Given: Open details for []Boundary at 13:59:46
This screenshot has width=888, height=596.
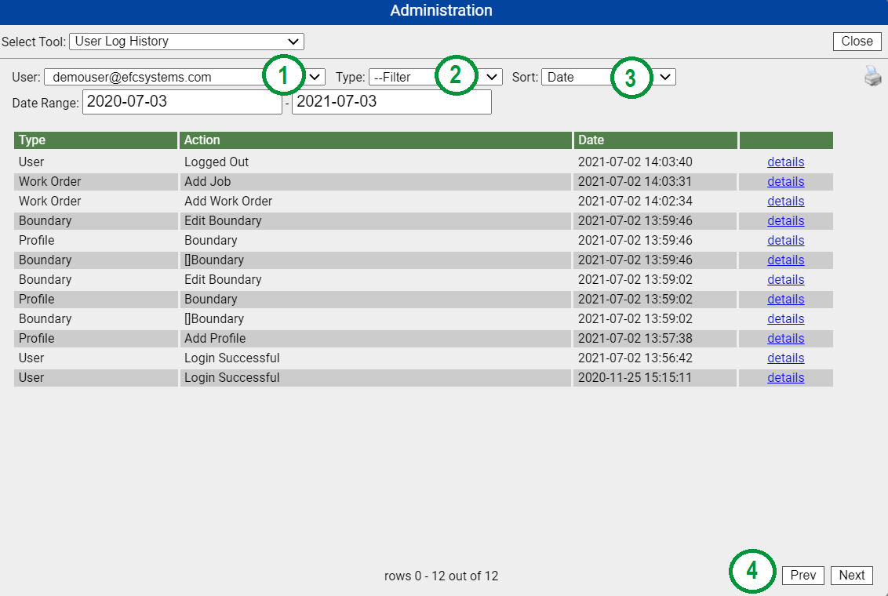Looking at the screenshot, I should click(785, 260).
